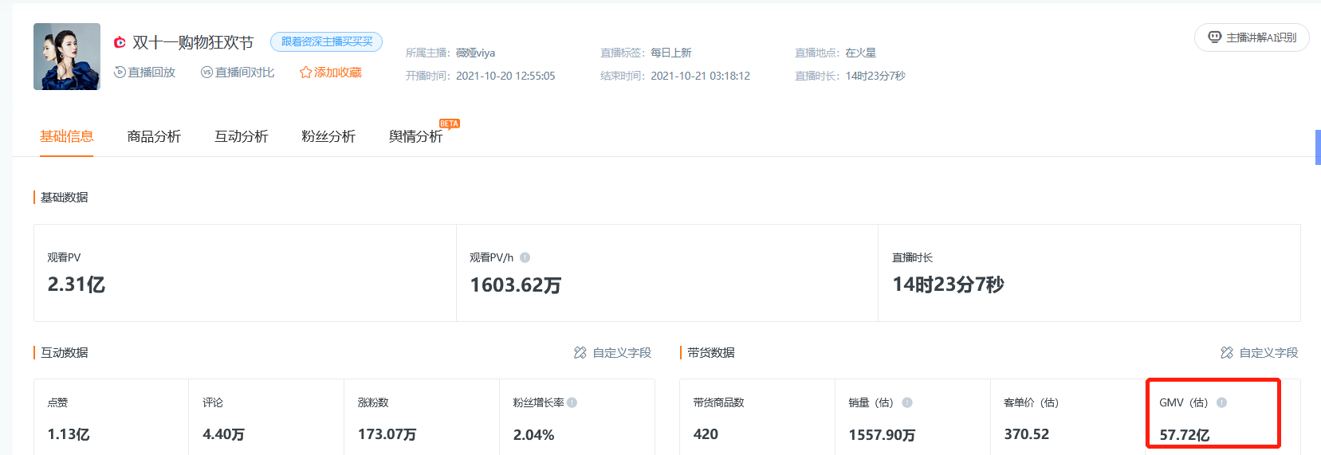
Task: Click the 添加收藏 star icon
Action: [305, 73]
